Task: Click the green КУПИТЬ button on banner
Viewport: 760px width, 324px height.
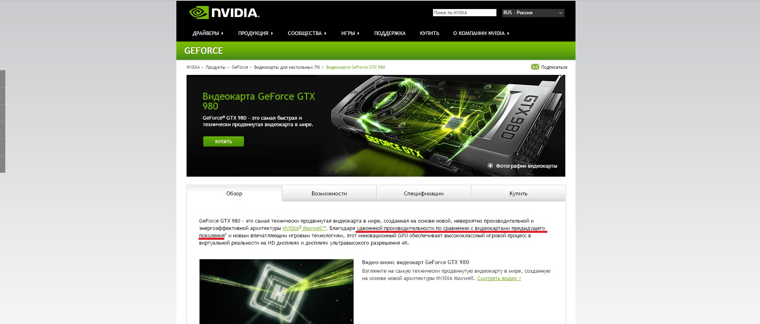Action: pyautogui.click(x=224, y=141)
